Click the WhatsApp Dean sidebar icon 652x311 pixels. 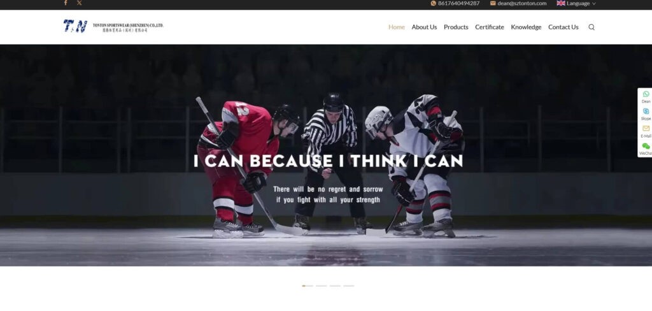[646, 94]
